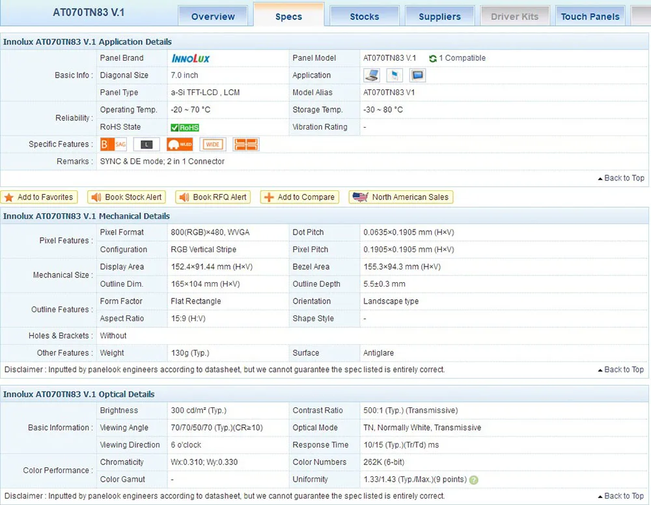
Task: Click the Book RFQ Alert label
Action: [x=219, y=197]
